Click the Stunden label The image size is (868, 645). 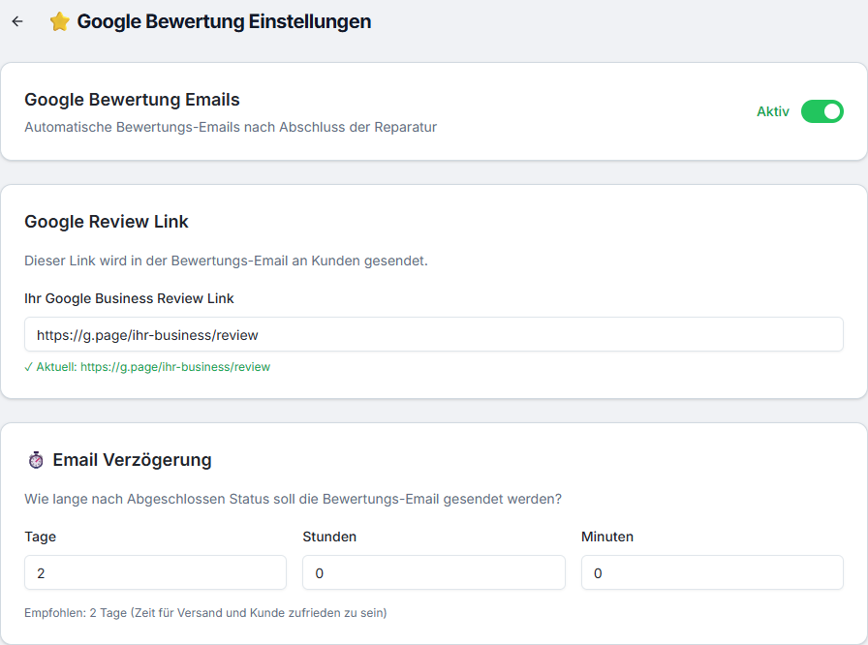[x=329, y=537]
